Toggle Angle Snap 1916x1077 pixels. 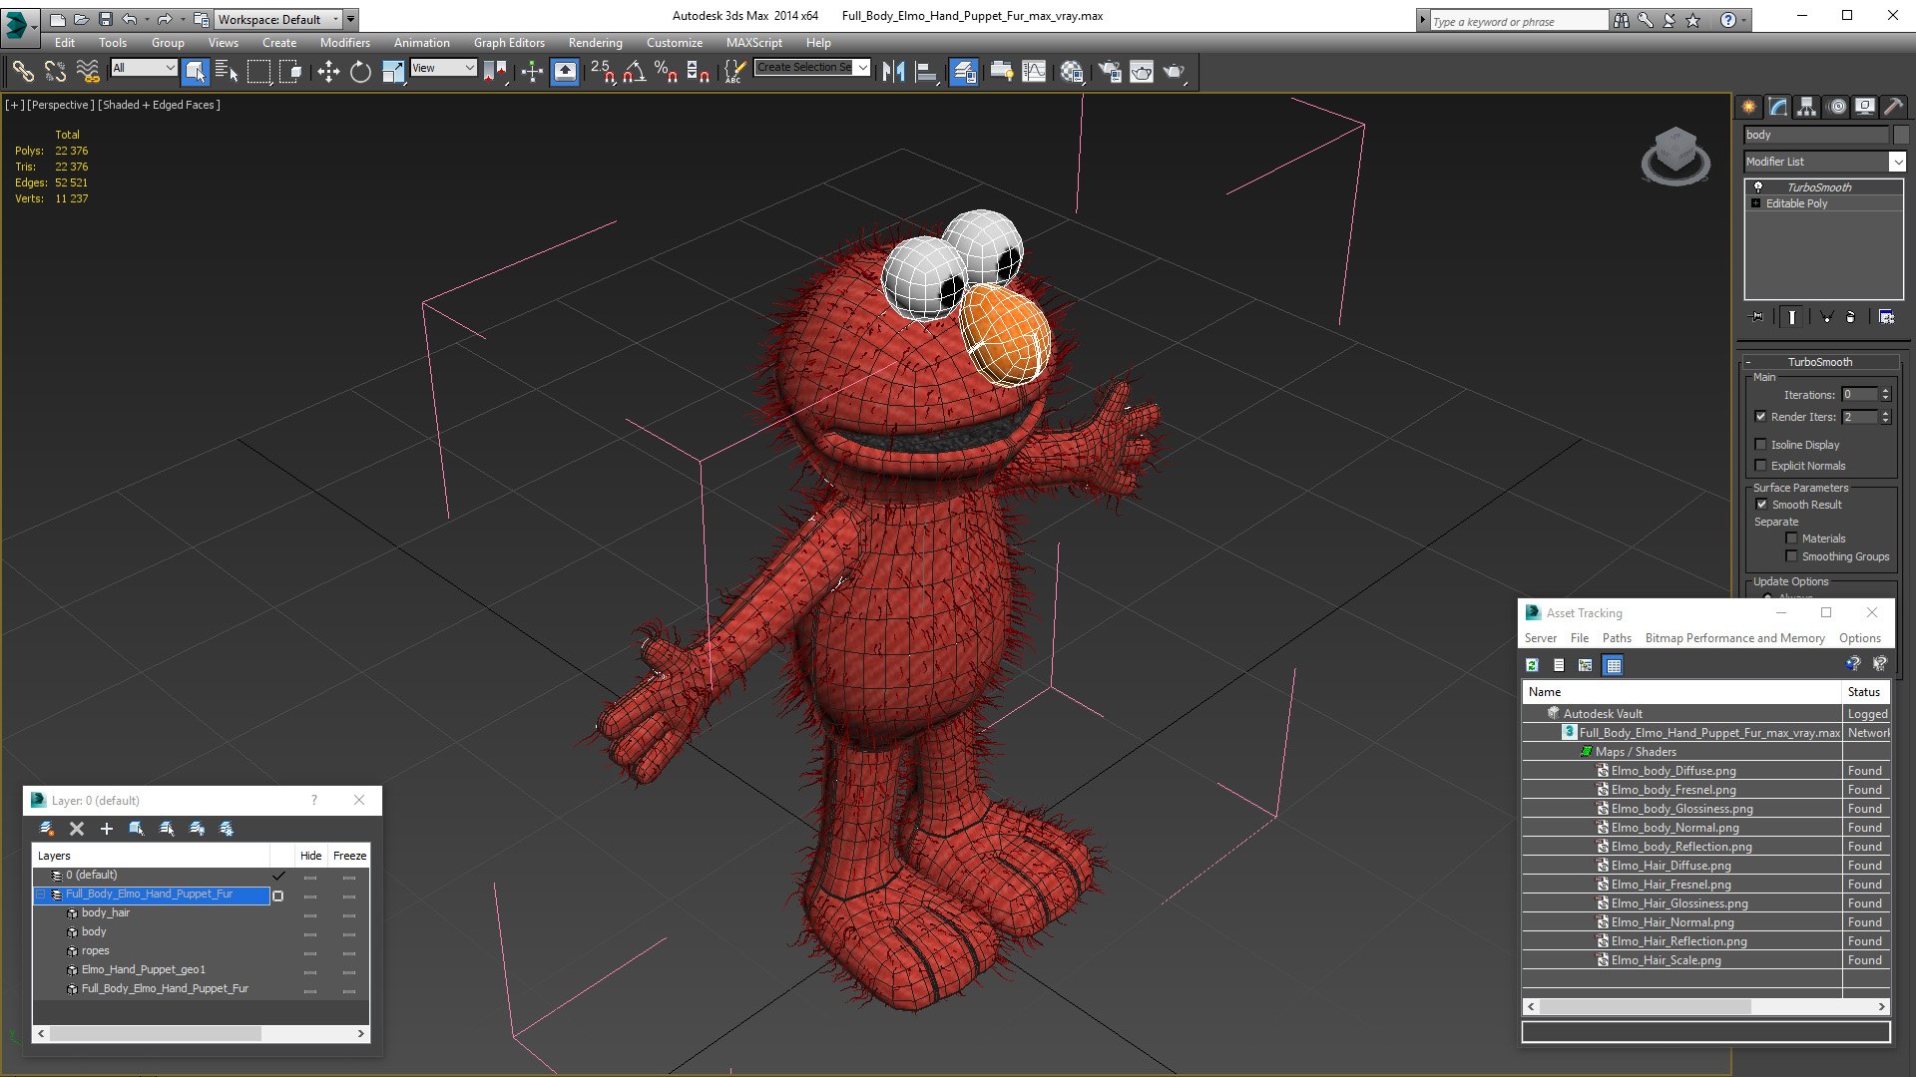pos(635,71)
